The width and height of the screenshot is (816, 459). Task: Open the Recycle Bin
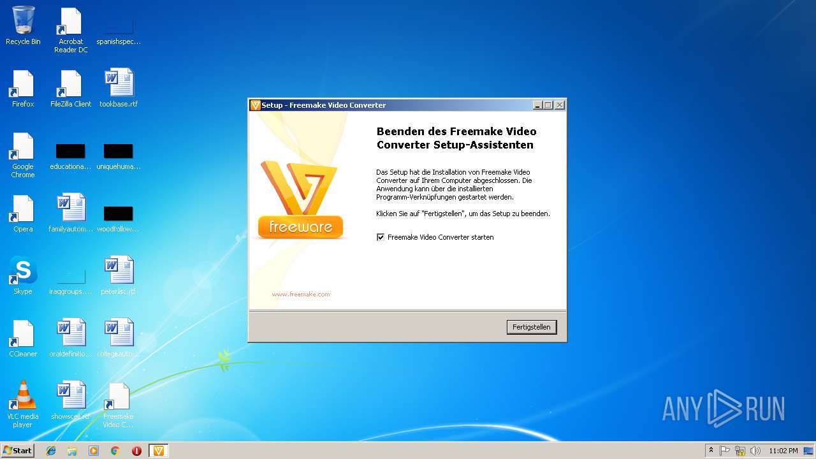(x=23, y=26)
